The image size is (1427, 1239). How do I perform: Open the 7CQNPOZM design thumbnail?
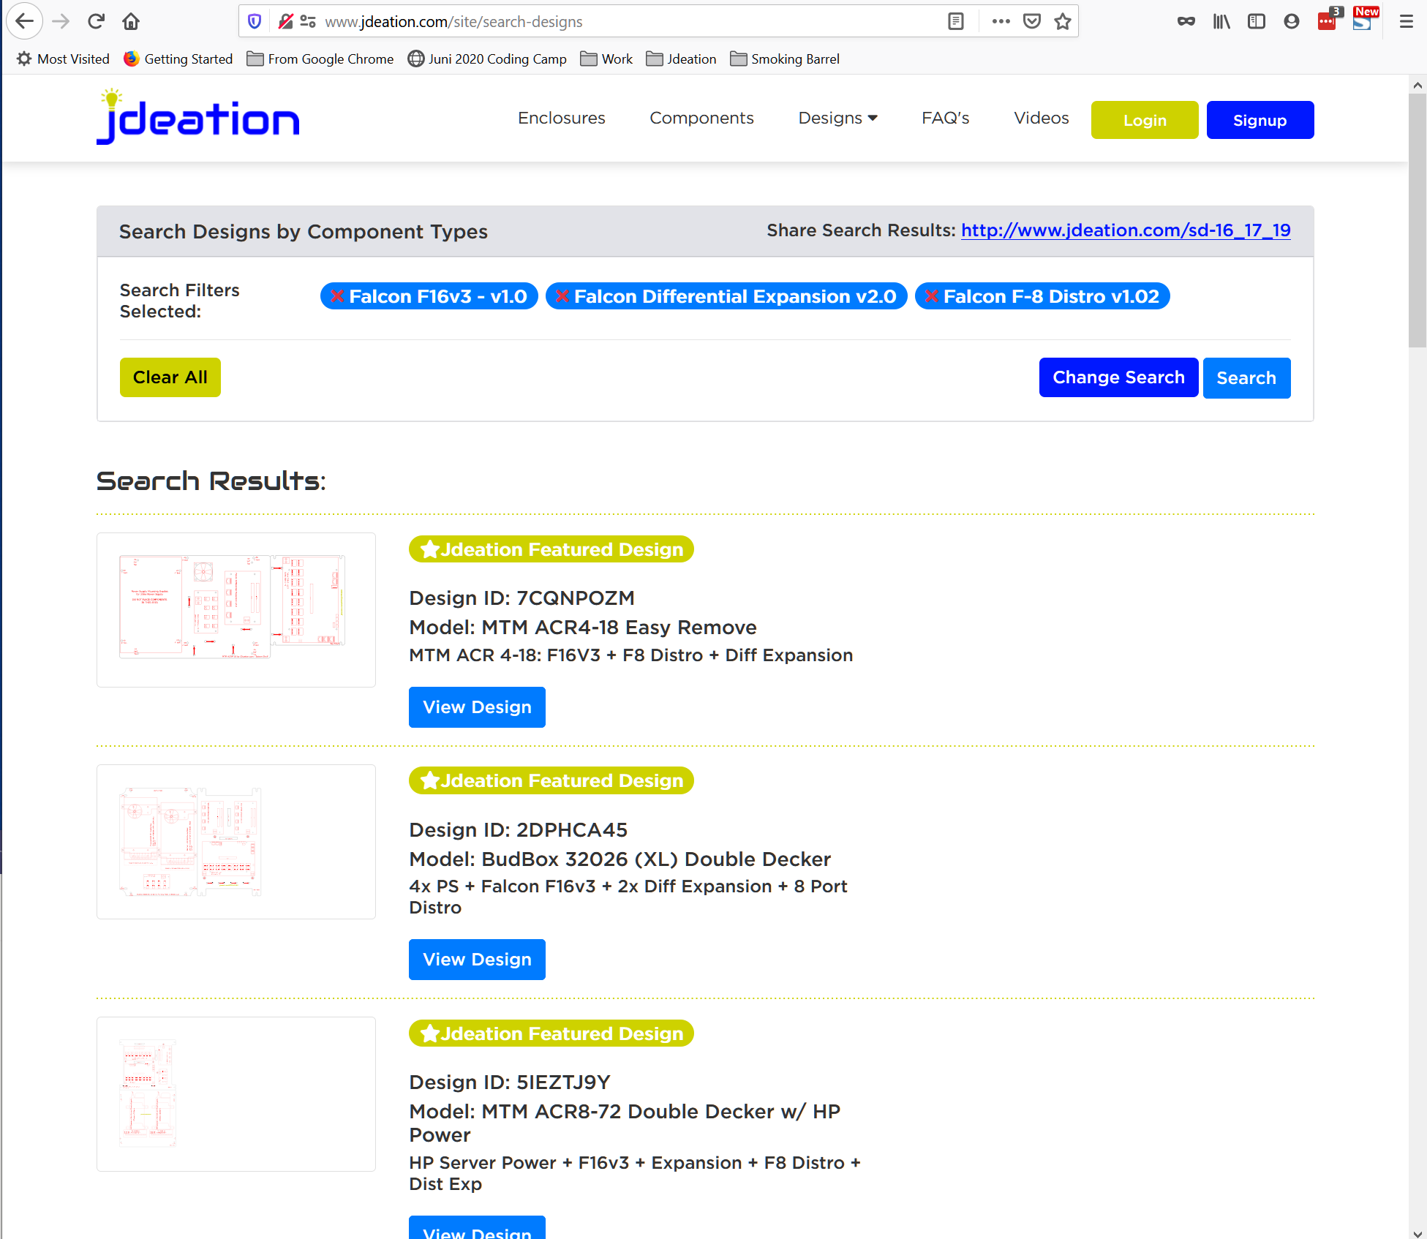pyautogui.click(x=236, y=610)
